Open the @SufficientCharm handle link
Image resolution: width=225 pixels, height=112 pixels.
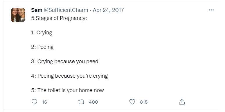[66, 10]
